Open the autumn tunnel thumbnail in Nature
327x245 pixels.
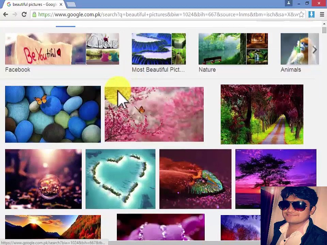[257, 41]
